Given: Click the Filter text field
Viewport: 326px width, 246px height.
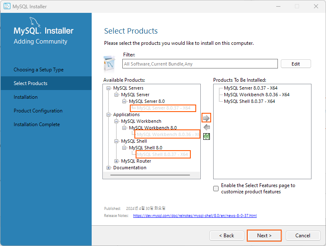Looking at the screenshot, I should (200, 64).
